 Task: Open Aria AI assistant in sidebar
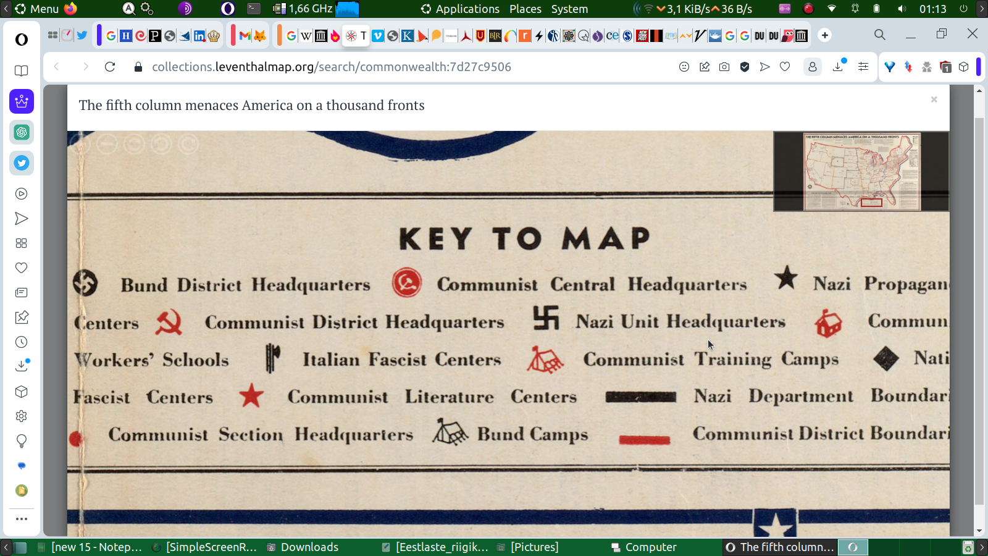point(22,101)
